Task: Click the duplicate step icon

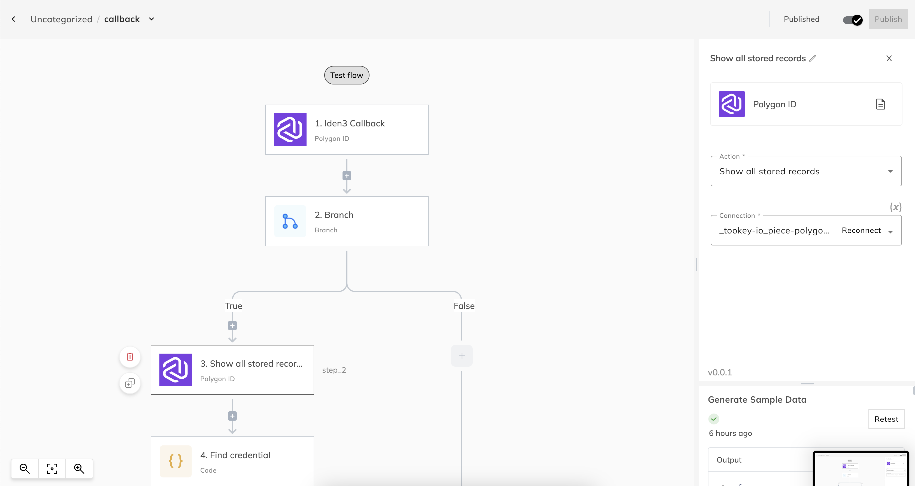Action: [x=130, y=383]
